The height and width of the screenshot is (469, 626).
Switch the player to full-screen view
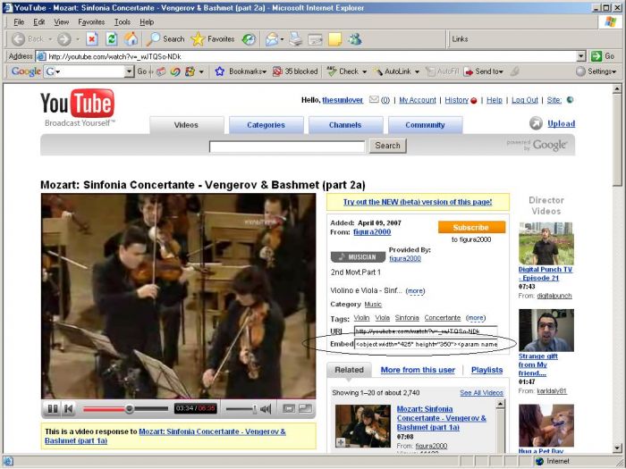tap(306, 409)
